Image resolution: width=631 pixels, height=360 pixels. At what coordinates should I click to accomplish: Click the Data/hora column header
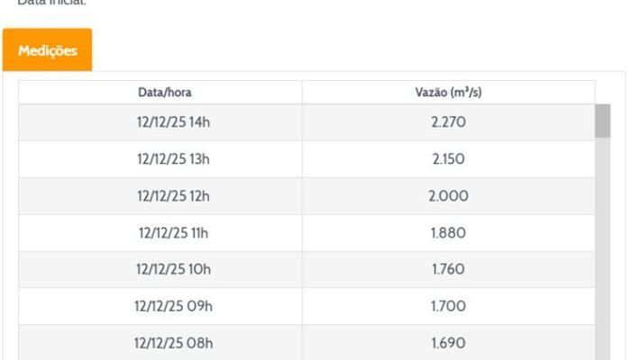[164, 93]
